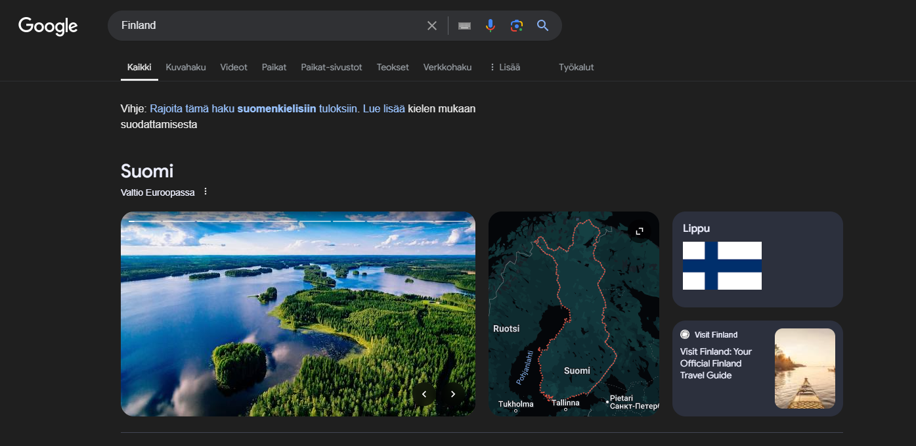Expand the Lisää more menu

tap(505, 67)
